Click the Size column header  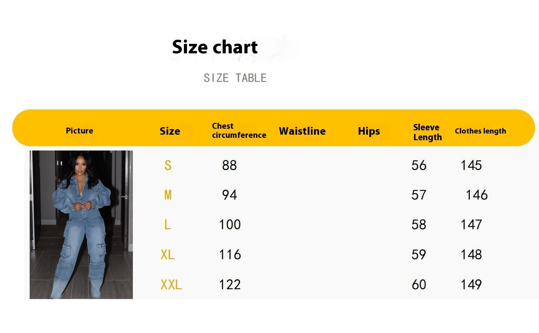(x=170, y=131)
